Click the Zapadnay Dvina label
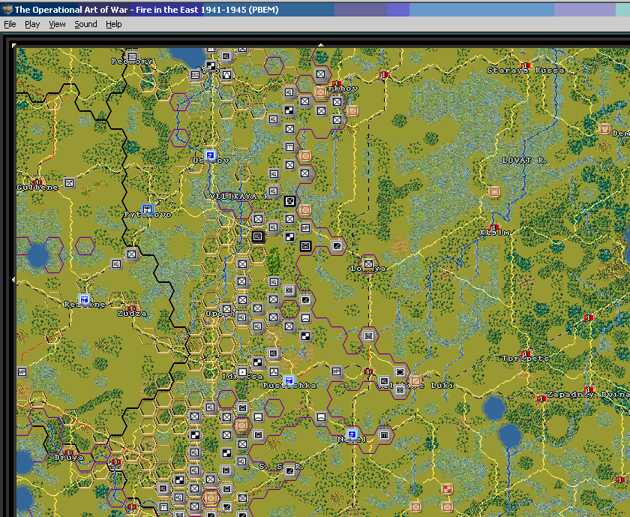This screenshot has width=630, height=517. point(588,395)
